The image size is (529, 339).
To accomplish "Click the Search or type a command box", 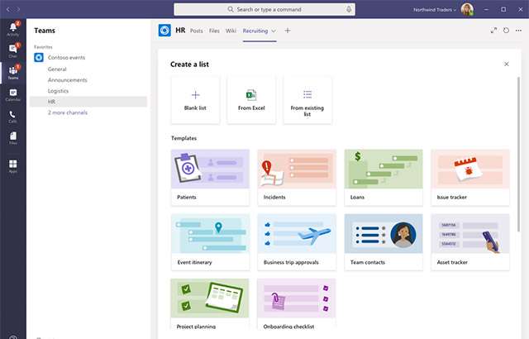I will click(x=264, y=9).
